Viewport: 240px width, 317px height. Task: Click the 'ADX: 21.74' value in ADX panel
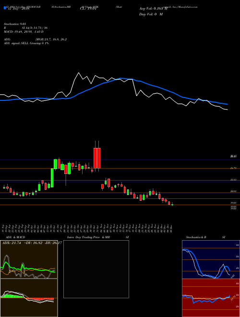(x=12, y=243)
